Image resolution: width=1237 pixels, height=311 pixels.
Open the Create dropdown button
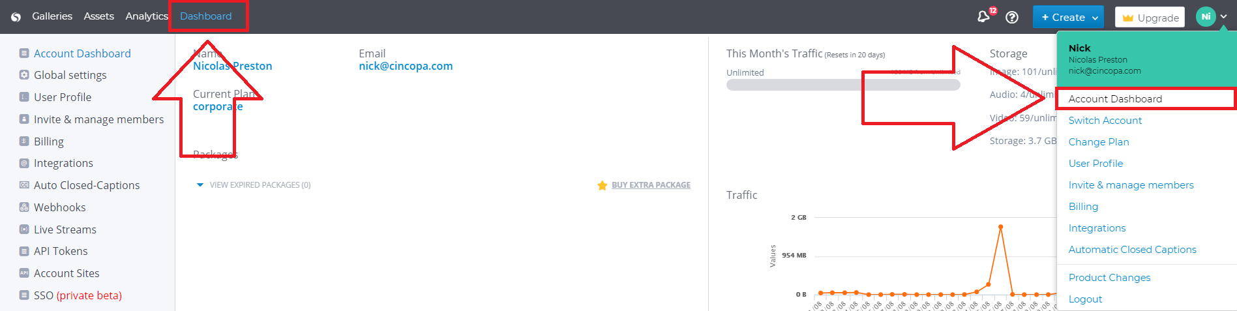click(x=1068, y=18)
